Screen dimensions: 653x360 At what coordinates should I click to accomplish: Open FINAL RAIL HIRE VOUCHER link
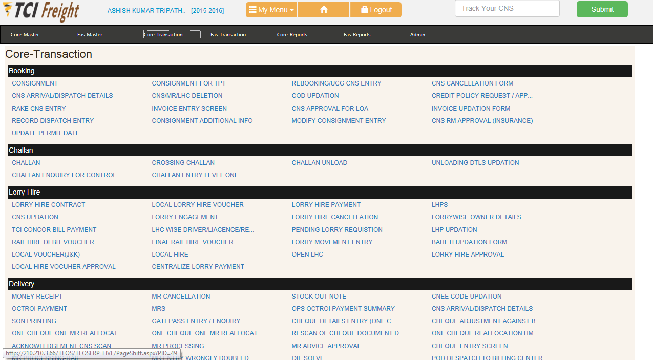pyautogui.click(x=193, y=242)
